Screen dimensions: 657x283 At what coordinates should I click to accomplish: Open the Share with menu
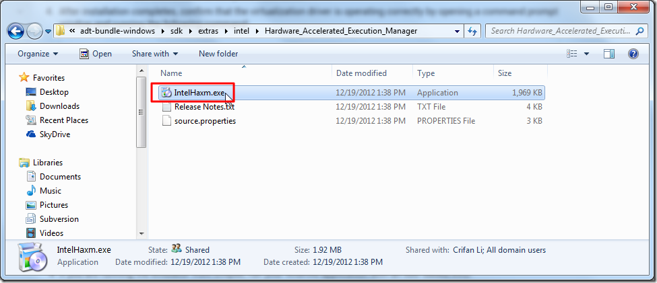point(155,54)
